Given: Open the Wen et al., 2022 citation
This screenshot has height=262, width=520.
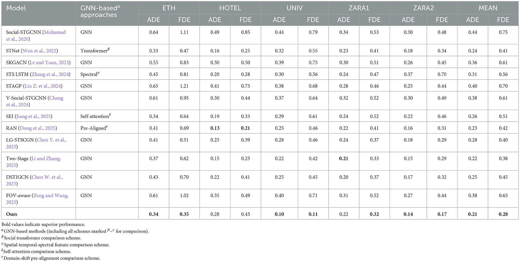Looking at the screenshot, I should coord(39,51).
